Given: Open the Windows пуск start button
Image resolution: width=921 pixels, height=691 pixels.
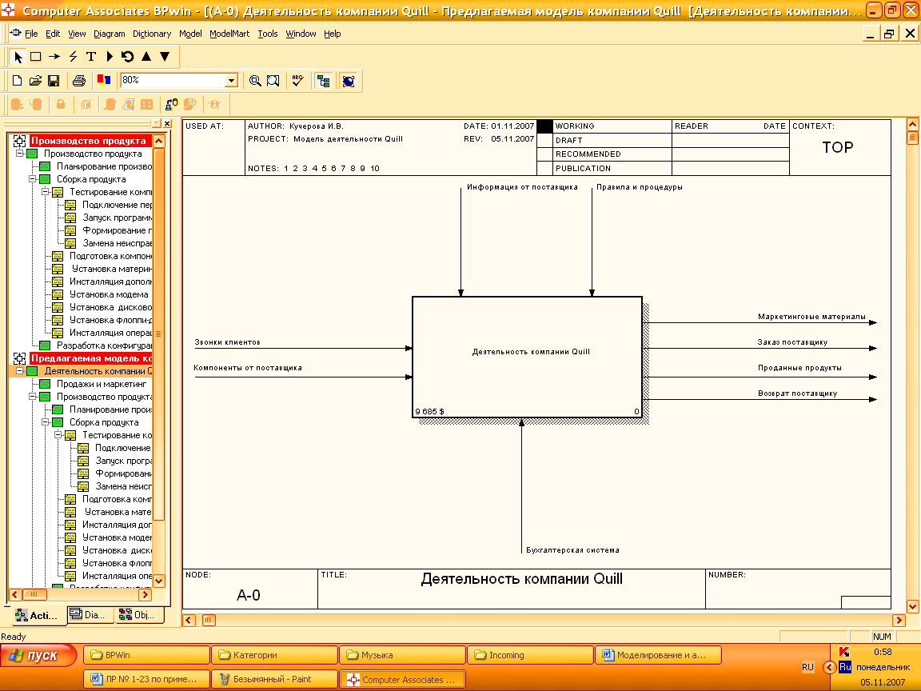Looking at the screenshot, I should point(38,655).
